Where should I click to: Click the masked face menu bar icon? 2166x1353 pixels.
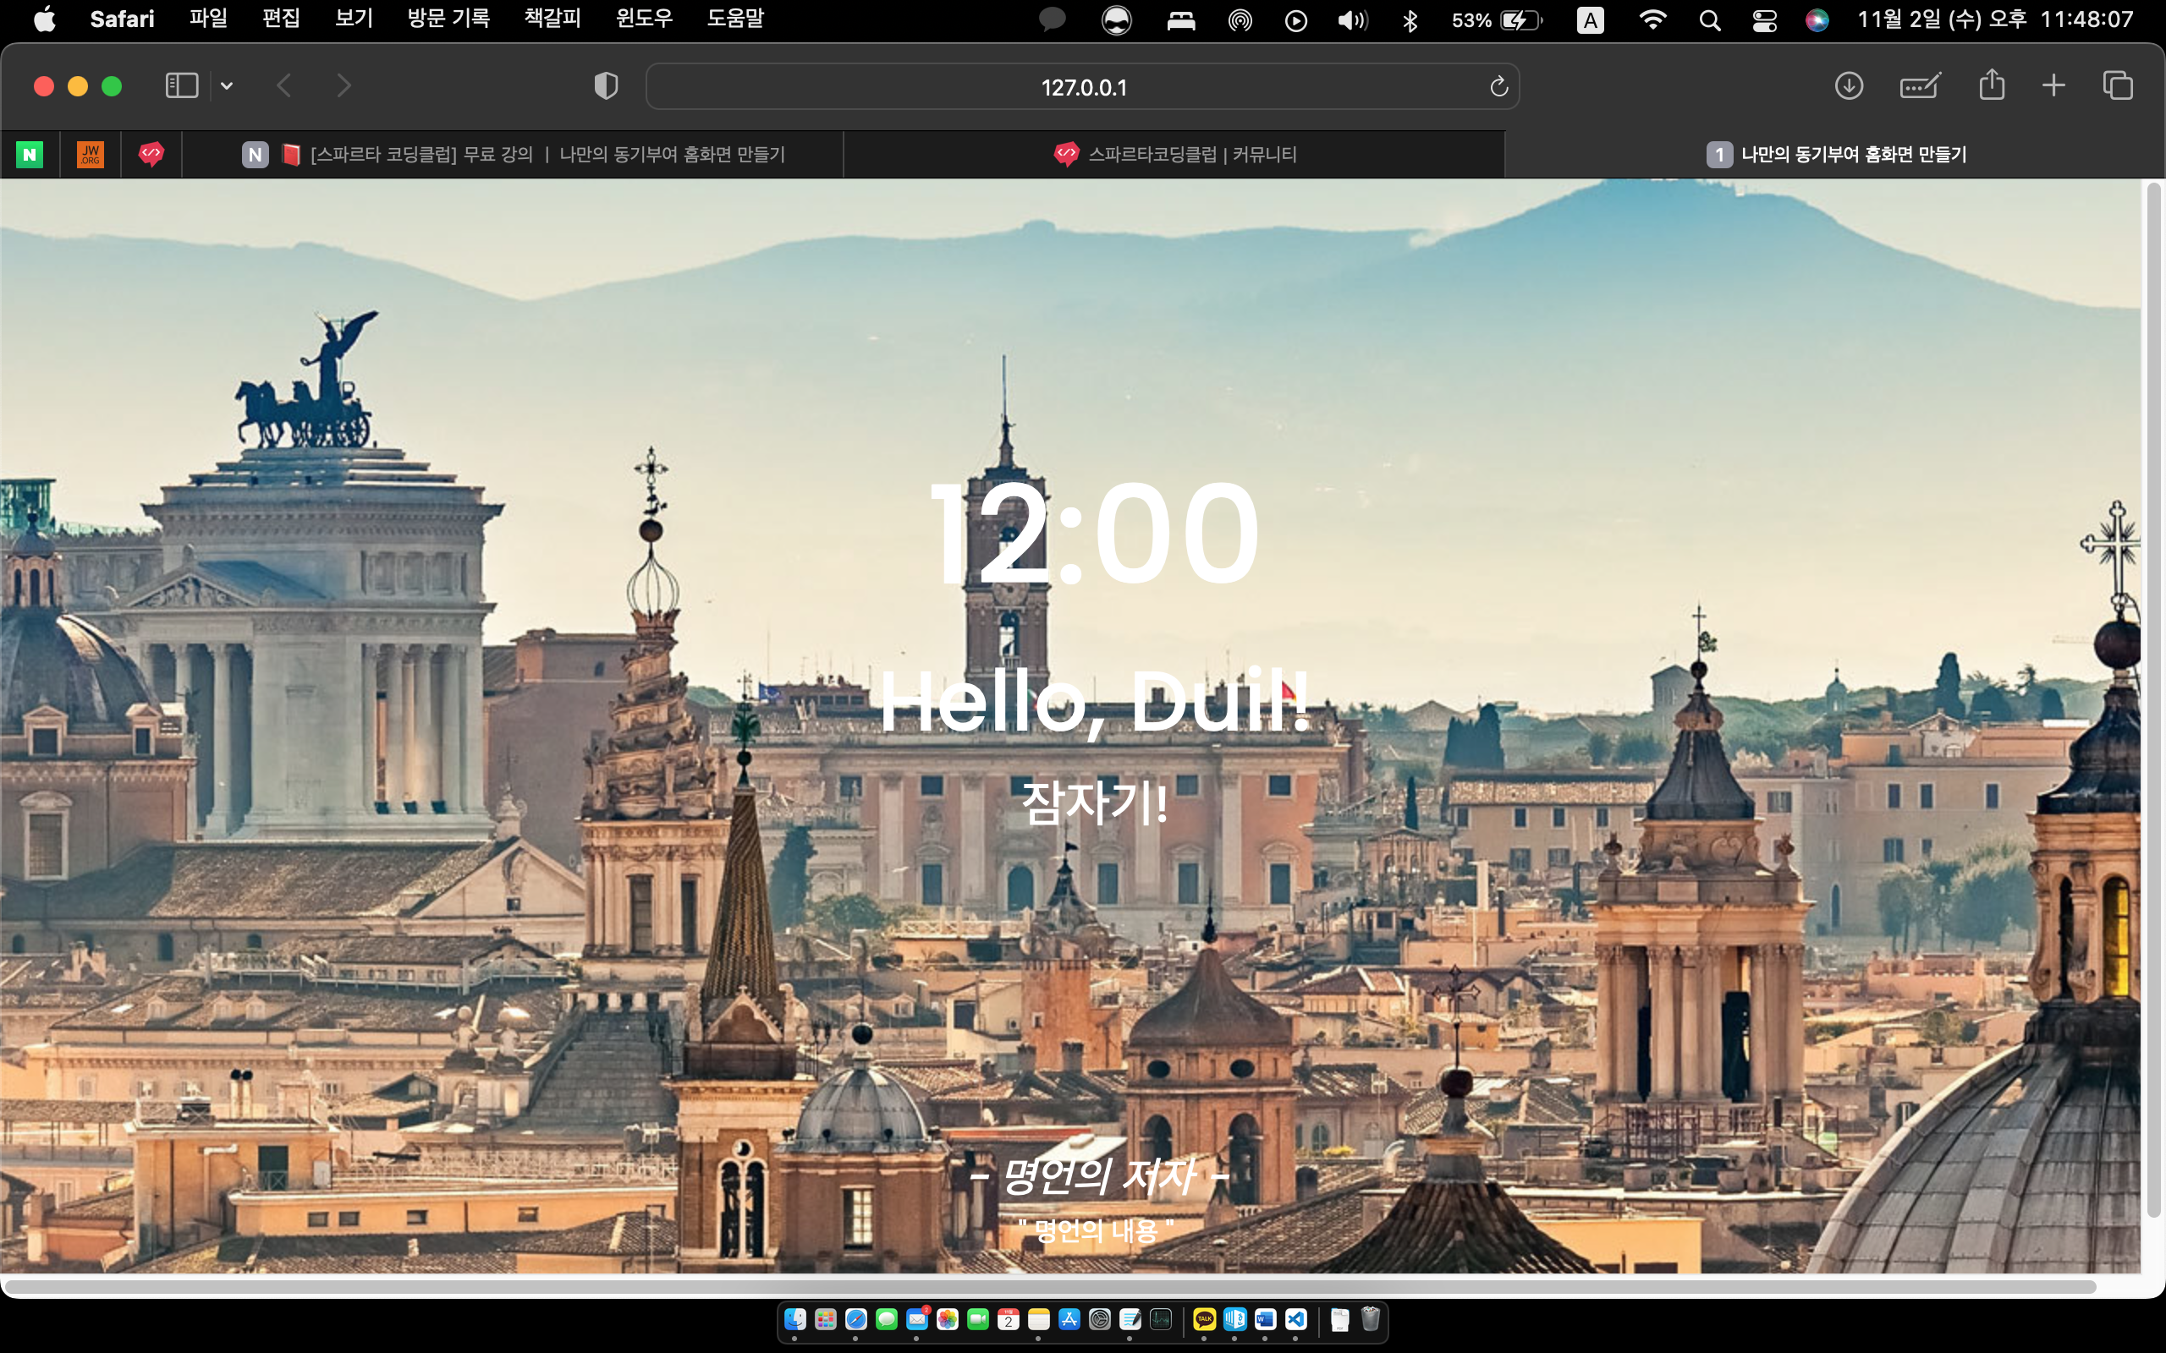[x=1116, y=19]
